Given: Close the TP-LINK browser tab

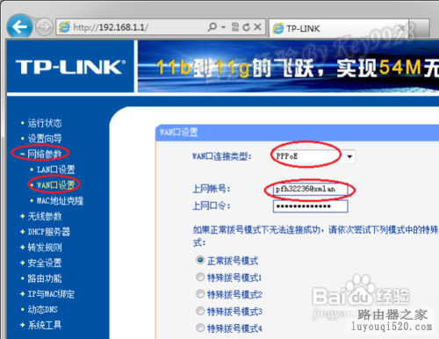Looking at the screenshot, I should tap(402, 28).
